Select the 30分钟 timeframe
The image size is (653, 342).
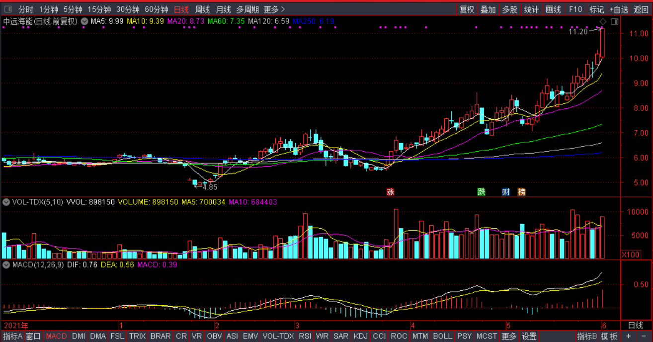click(x=128, y=9)
